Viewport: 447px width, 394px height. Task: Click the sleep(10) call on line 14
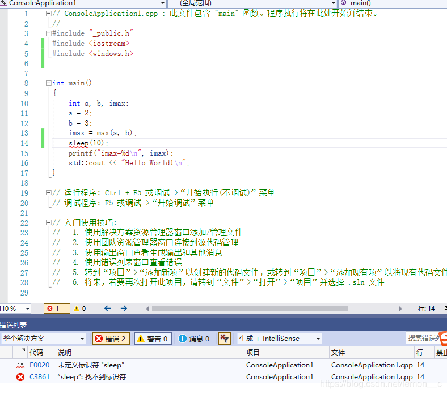tap(88, 143)
